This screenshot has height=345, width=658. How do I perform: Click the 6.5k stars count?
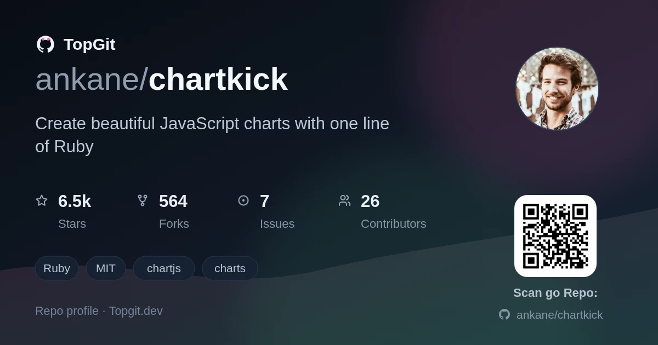pos(75,202)
